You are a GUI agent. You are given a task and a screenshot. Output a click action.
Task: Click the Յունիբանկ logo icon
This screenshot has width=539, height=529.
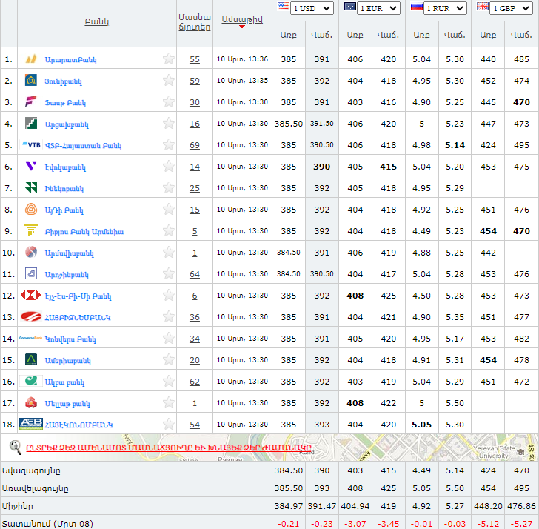click(x=31, y=81)
